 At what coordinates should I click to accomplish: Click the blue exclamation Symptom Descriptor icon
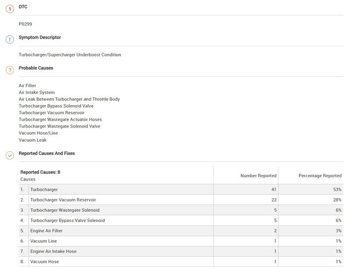10,39
